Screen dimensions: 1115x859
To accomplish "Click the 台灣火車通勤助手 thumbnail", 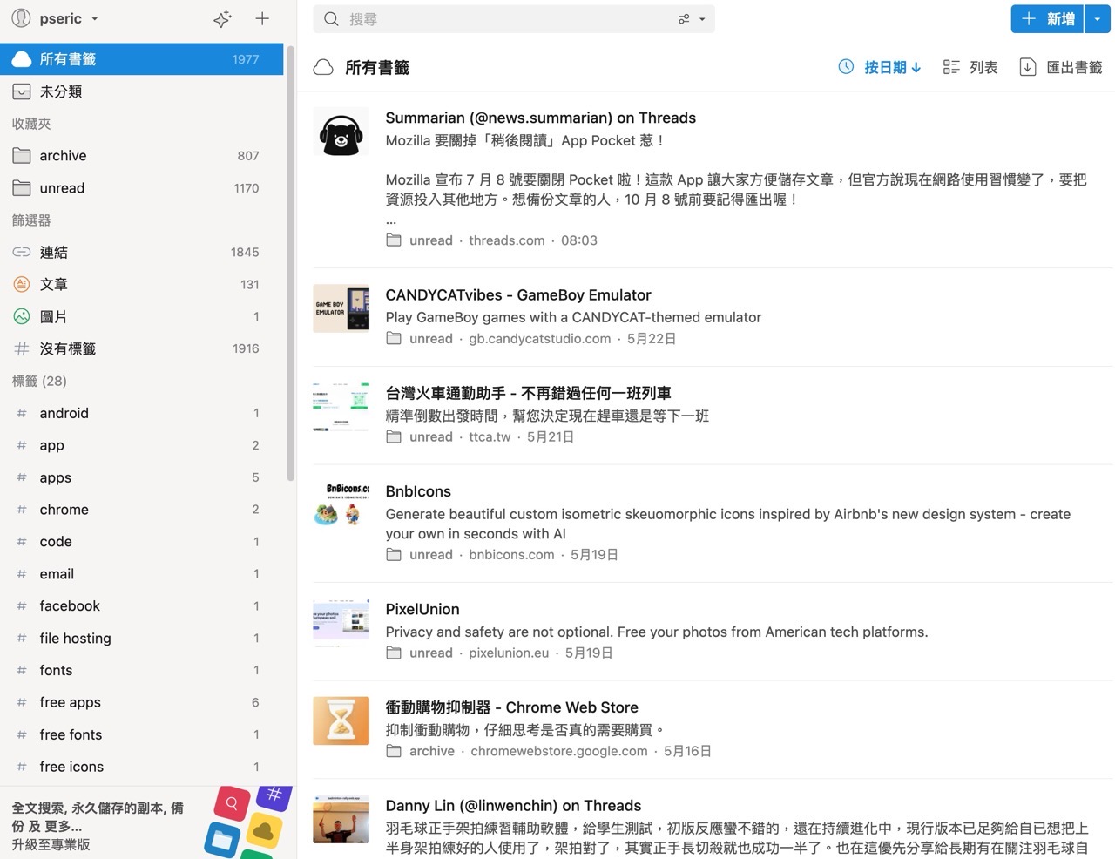I will coord(341,407).
